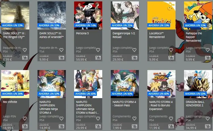Open the Rez Infinite cover image
213x131 pixels.
[x=15, y=84]
